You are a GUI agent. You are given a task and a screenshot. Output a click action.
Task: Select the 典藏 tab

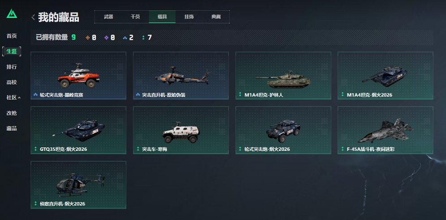[216, 17]
